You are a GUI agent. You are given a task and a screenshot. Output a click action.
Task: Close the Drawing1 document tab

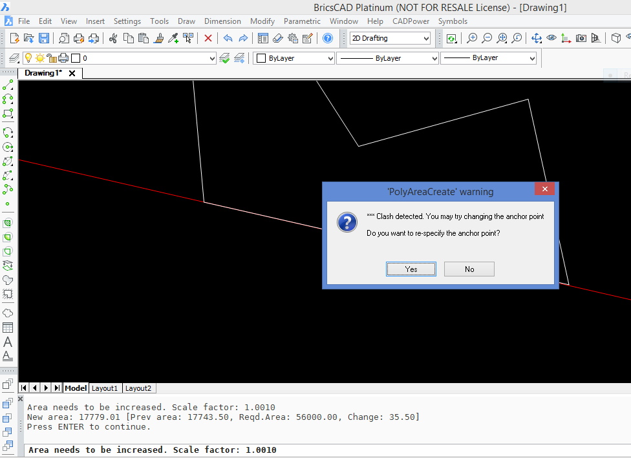coord(72,74)
